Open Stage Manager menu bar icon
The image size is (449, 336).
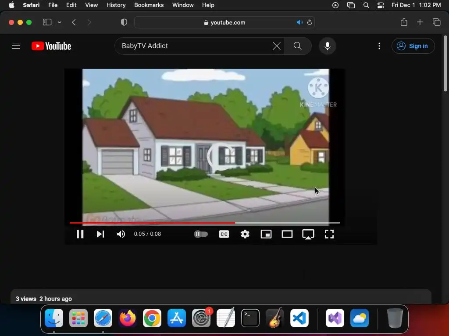point(351,5)
